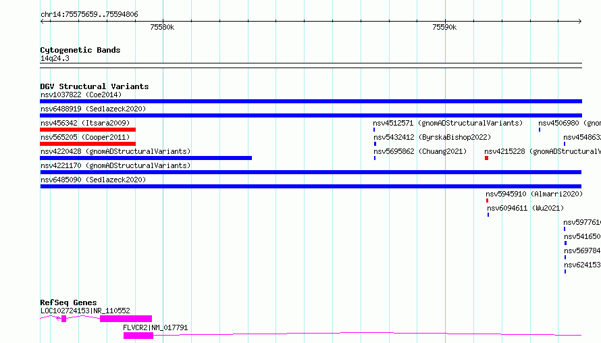Click the small blue mark under nsv5695862
601x343 pixels.
375,158
